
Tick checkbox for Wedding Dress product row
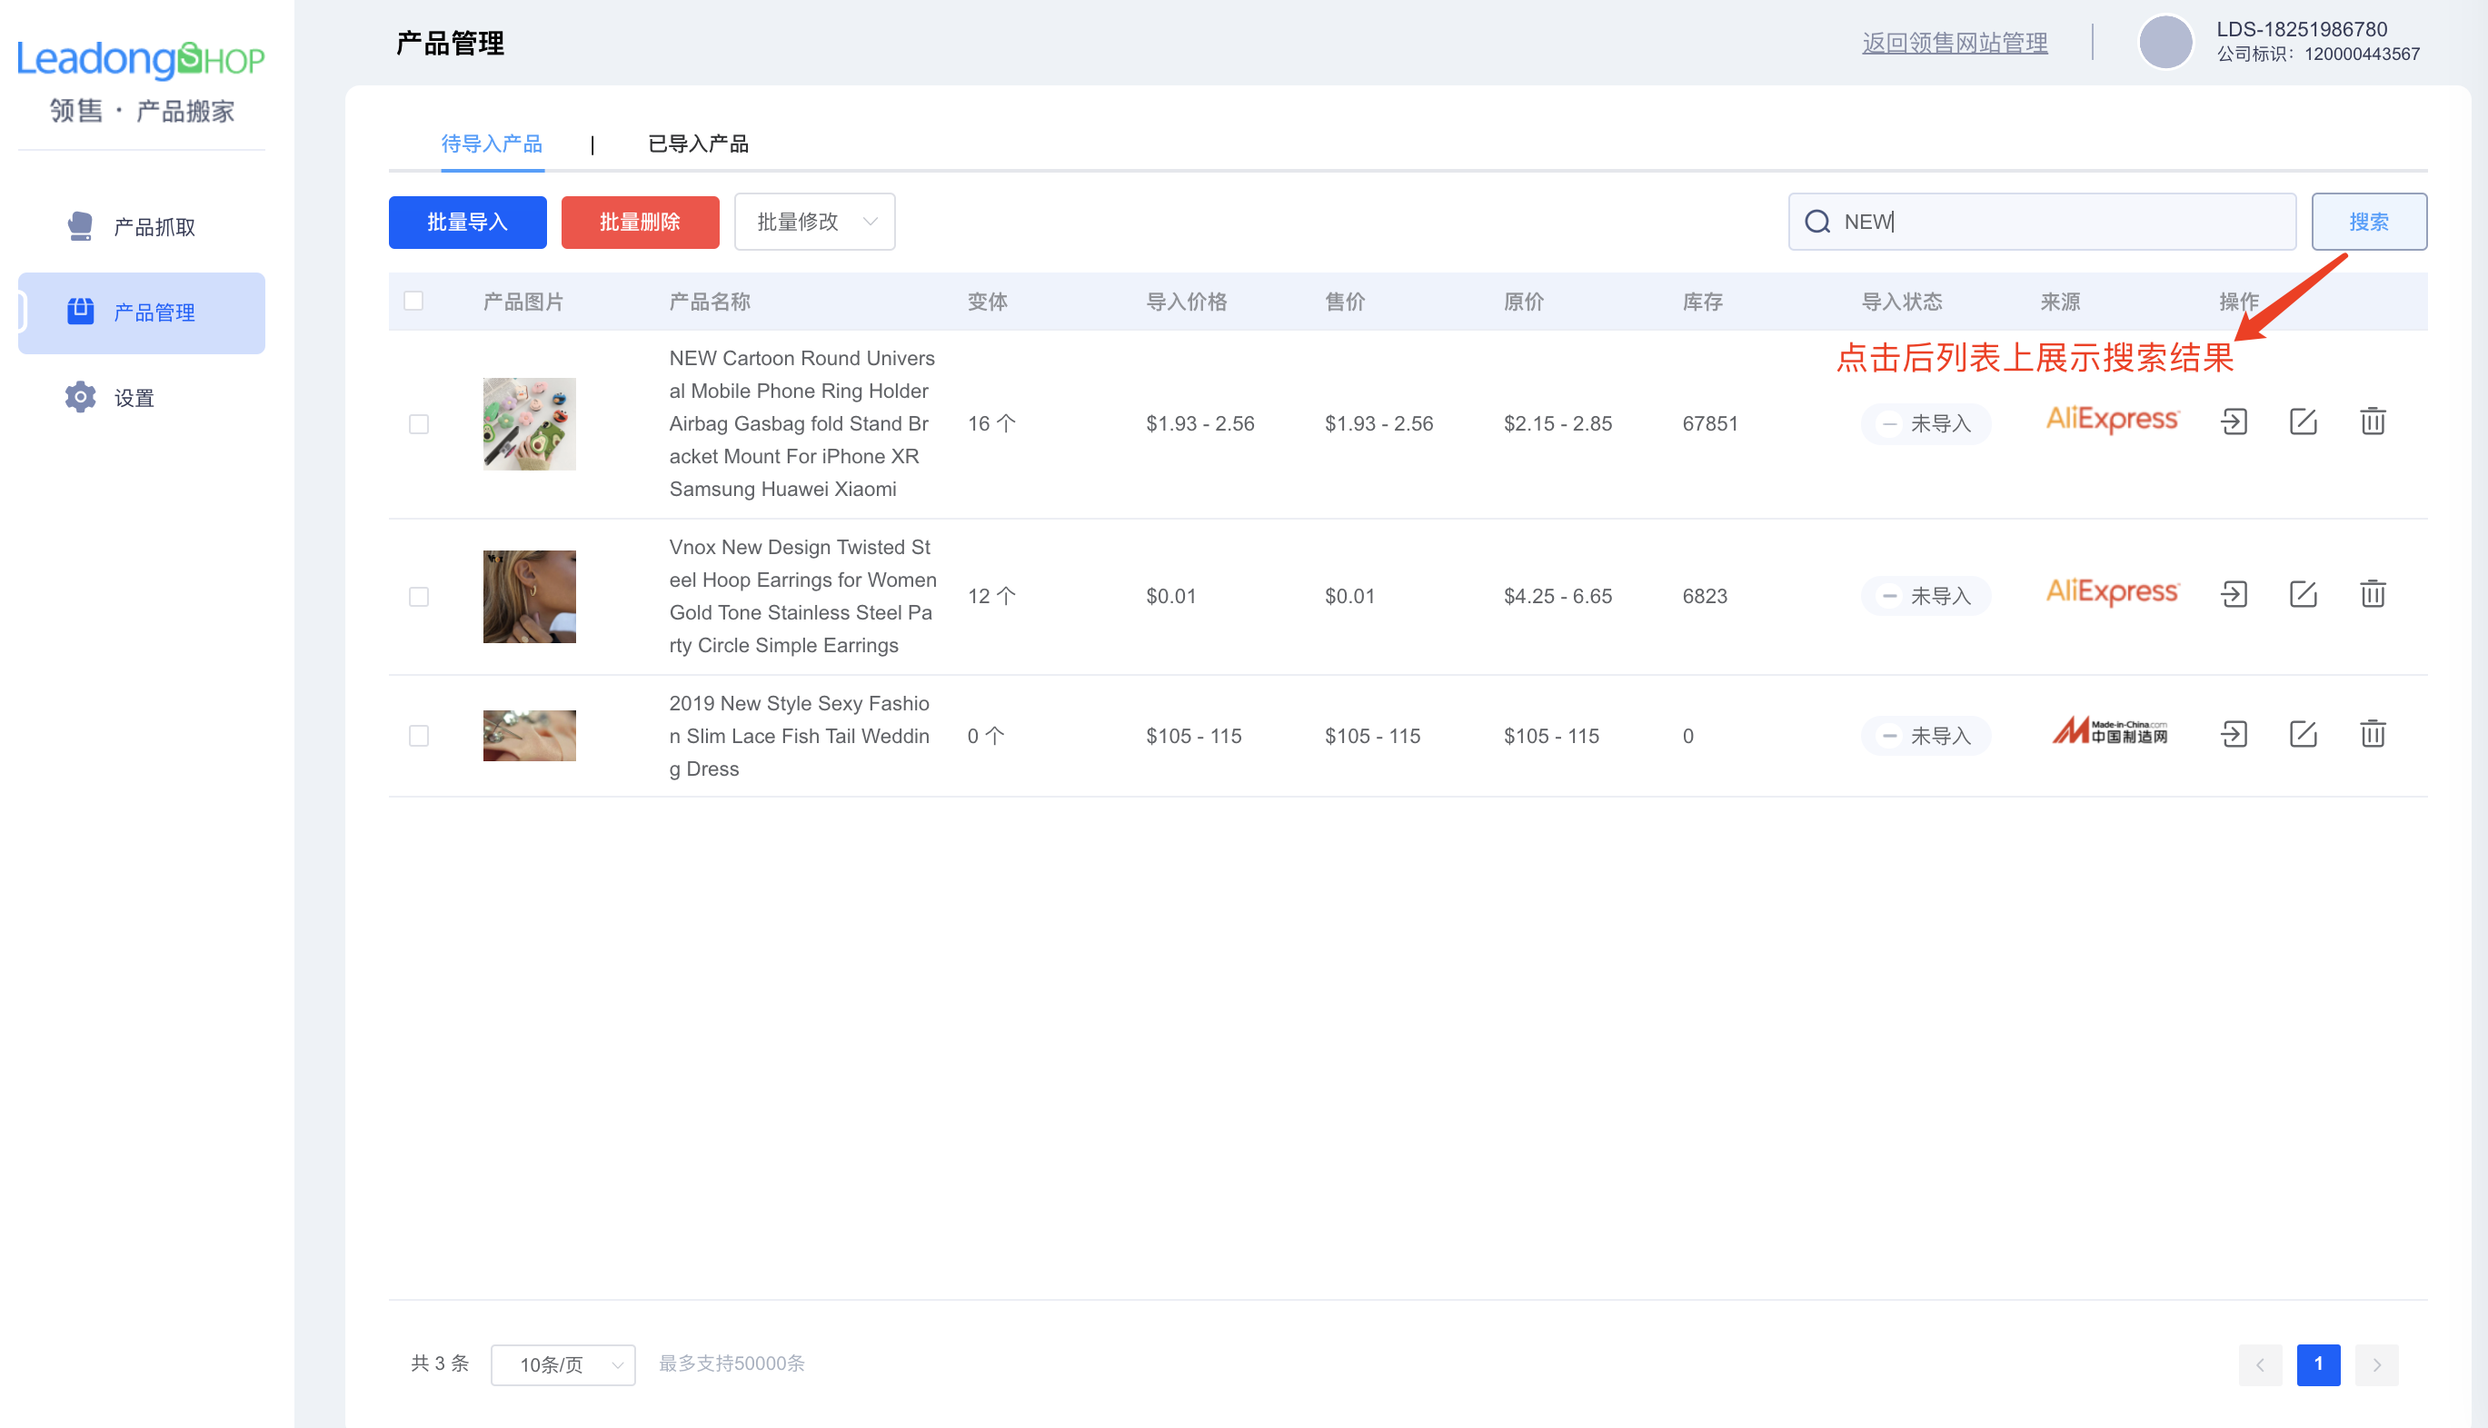[x=419, y=736]
